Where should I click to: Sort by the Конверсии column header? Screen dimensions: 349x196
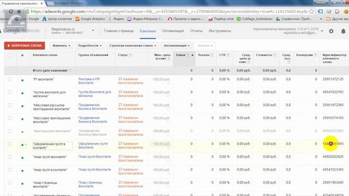tap(304, 55)
